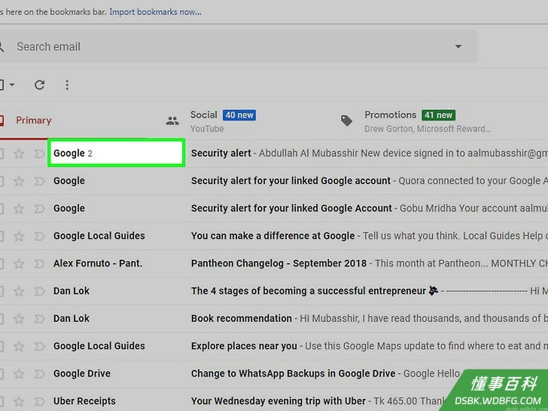
Task: Star the 'You can make a difference' email
Action: coord(19,236)
